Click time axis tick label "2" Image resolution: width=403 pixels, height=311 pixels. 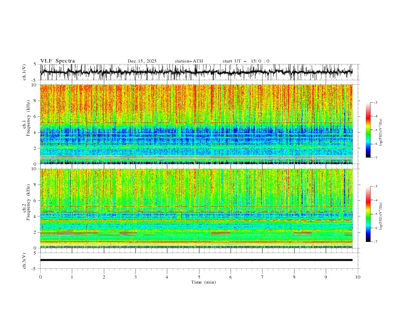click(104, 277)
